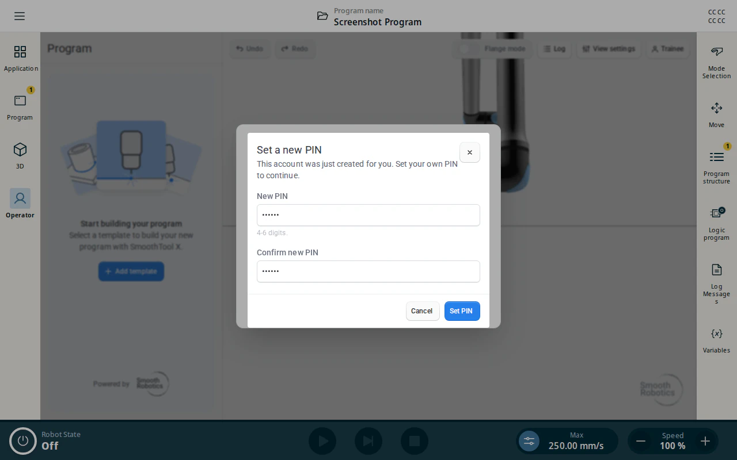The height and width of the screenshot is (460, 737).
Task: Open View settings
Action: [609, 49]
